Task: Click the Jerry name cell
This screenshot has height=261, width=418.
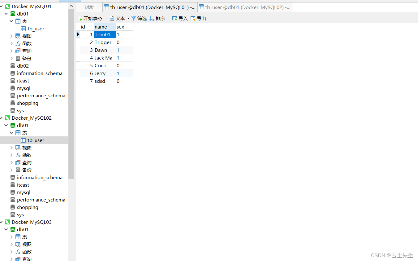Action: point(105,73)
